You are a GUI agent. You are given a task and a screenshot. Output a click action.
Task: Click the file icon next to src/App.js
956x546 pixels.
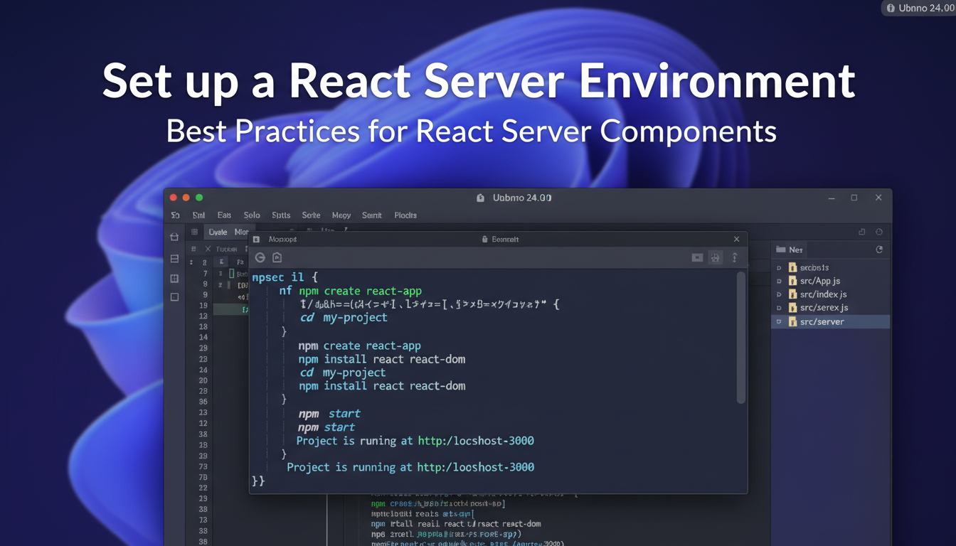[x=792, y=281]
